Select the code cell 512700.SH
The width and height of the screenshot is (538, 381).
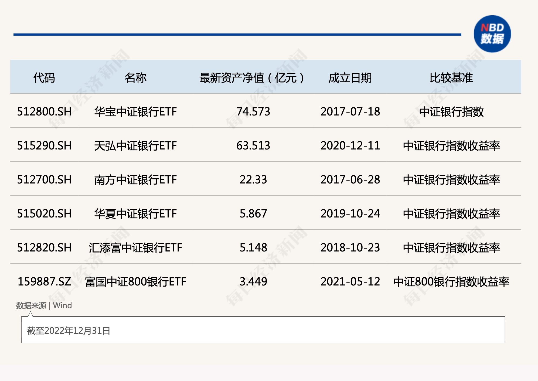44,179
